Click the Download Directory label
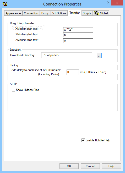The height and width of the screenshot is (173, 125). point(23,55)
